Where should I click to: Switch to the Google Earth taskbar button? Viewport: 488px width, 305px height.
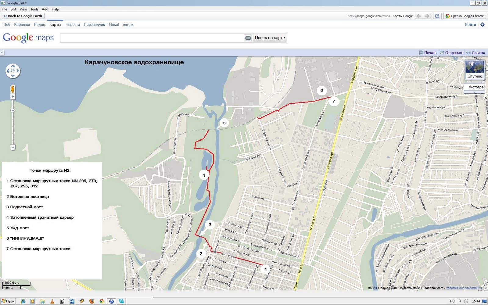click(112, 301)
